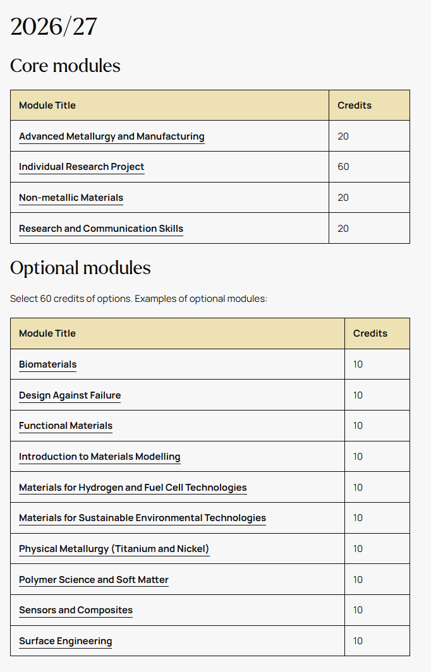Open the Design Against Failure link
This screenshot has width=431, height=672.
click(x=70, y=395)
